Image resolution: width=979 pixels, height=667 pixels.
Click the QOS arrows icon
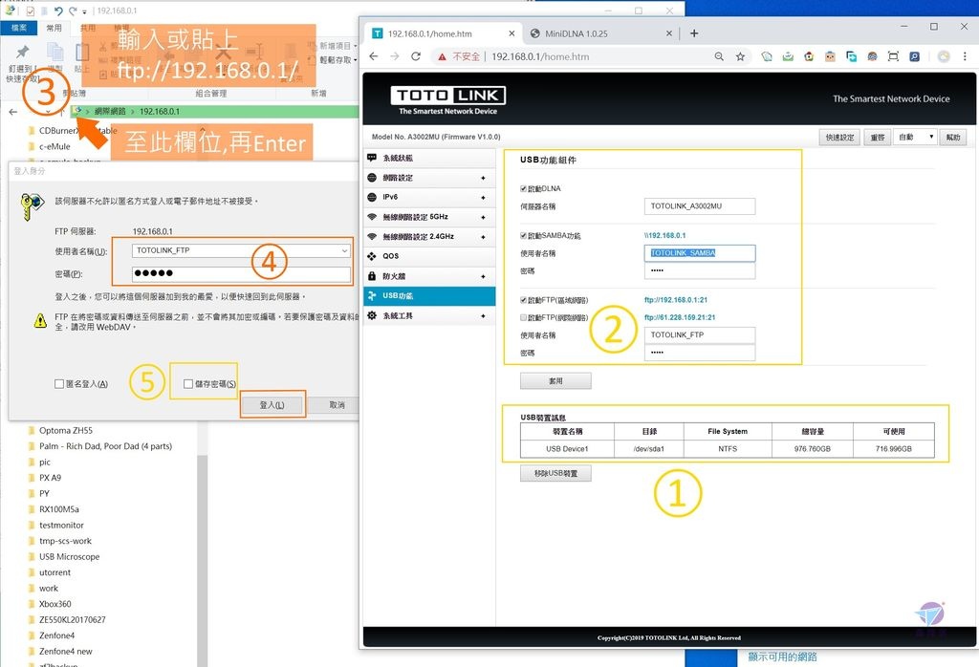[372, 256]
